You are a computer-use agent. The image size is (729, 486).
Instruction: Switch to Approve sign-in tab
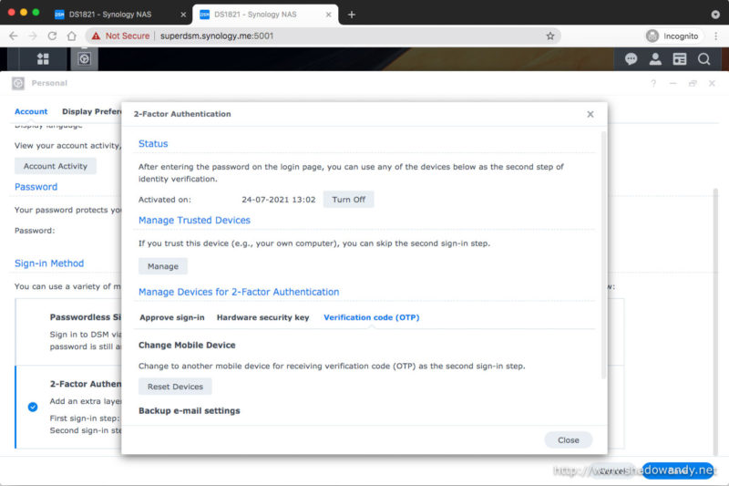click(x=171, y=317)
